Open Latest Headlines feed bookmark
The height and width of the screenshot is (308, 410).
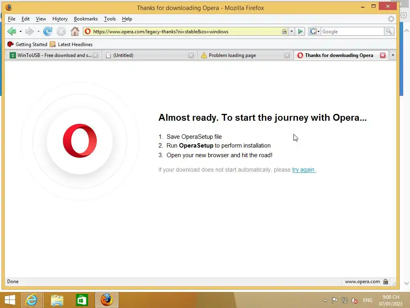click(71, 44)
